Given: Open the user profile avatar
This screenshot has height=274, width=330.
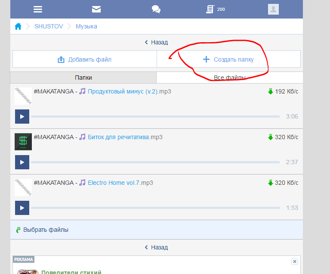Looking at the screenshot, I should (273, 9).
